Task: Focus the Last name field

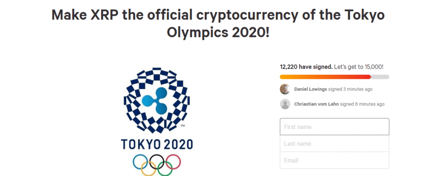Action: (334, 143)
